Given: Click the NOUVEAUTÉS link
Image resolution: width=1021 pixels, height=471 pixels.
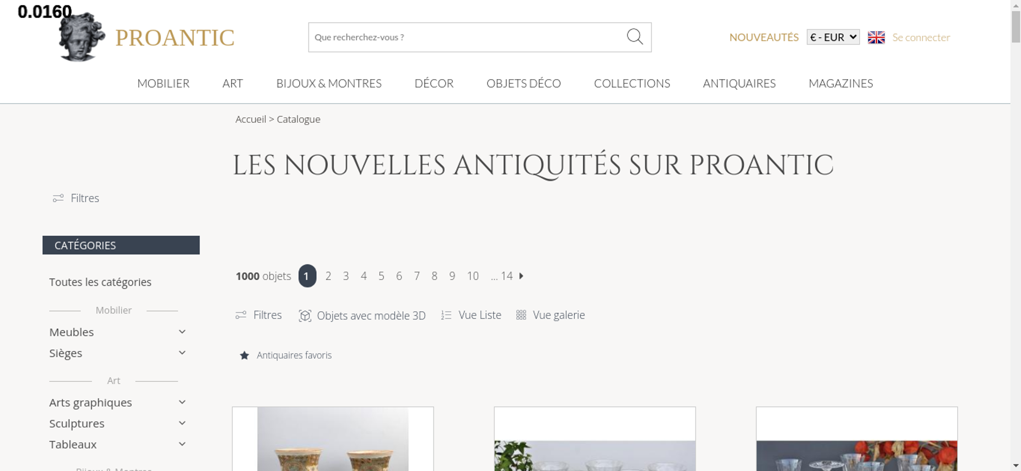Looking at the screenshot, I should (x=764, y=37).
